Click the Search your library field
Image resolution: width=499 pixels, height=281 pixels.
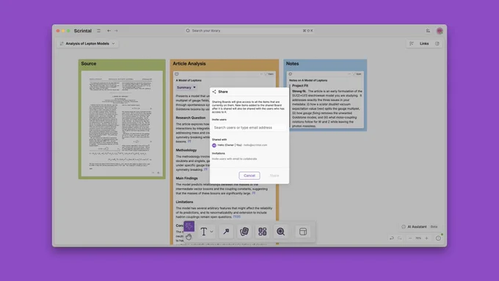click(x=249, y=31)
